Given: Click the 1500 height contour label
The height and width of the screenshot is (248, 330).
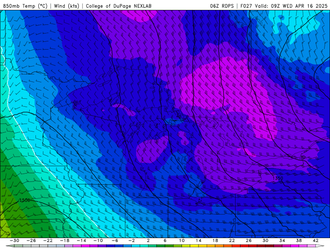Looking at the screenshot, I should [25, 200].
